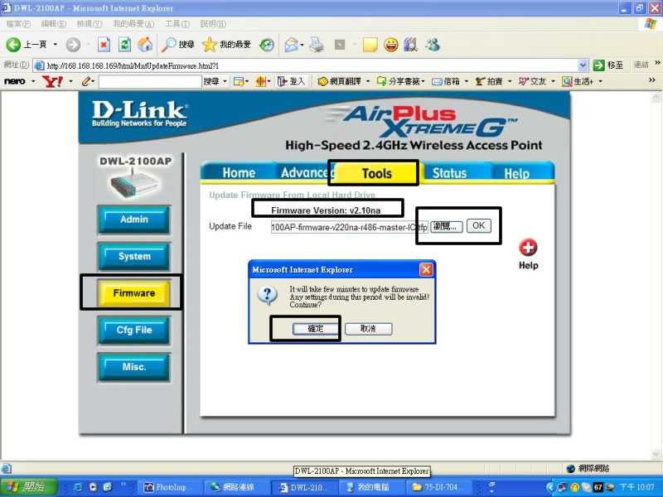This screenshot has height=497, width=663.
Task: Click the smiley face toolbar icon
Action: [x=390, y=45]
